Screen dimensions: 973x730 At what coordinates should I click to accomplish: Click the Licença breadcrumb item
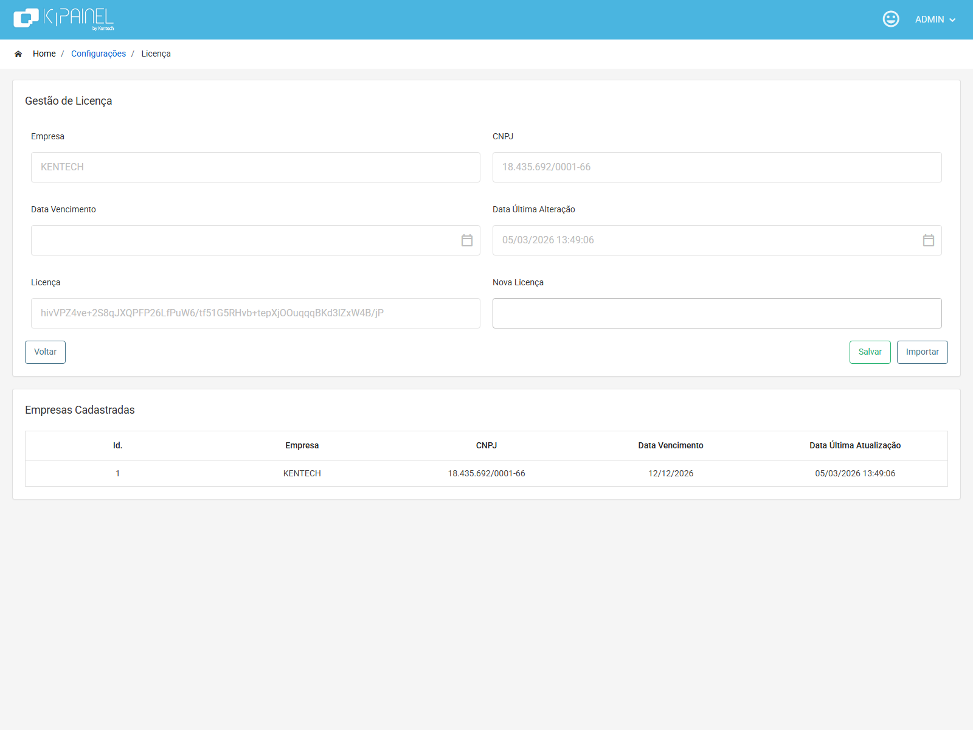156,54
